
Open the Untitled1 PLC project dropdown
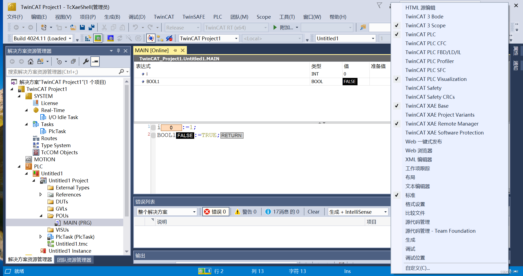373,38
